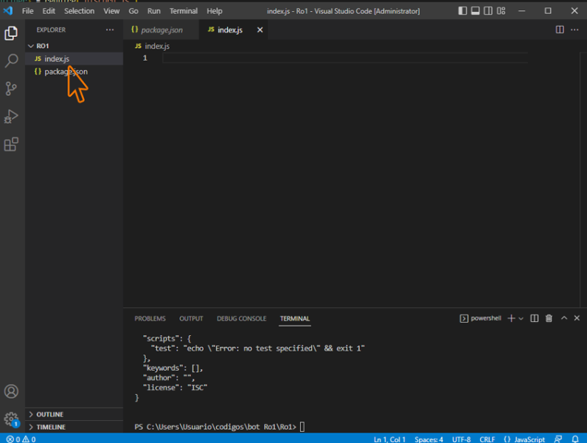Viewport: 587px width, 443px height.
Task: Open the Extensions view
Action: [11, 145]
